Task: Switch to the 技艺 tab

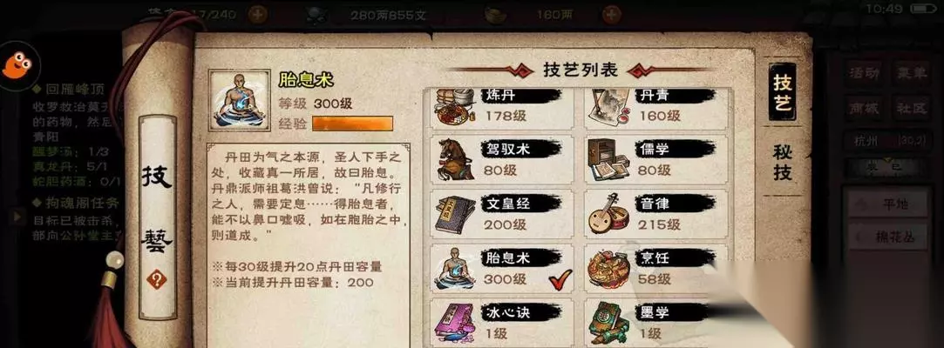Action: [783, 93]
